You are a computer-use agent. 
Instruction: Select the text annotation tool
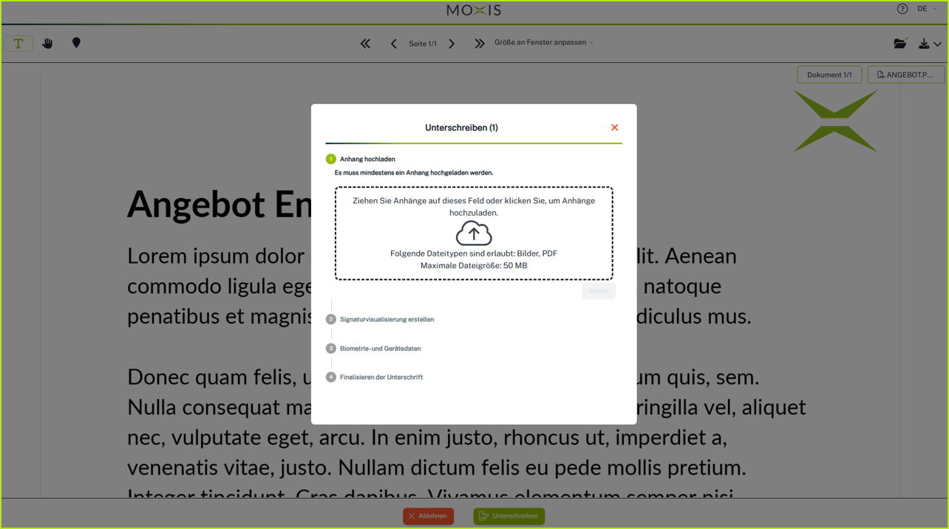point(18,43)
